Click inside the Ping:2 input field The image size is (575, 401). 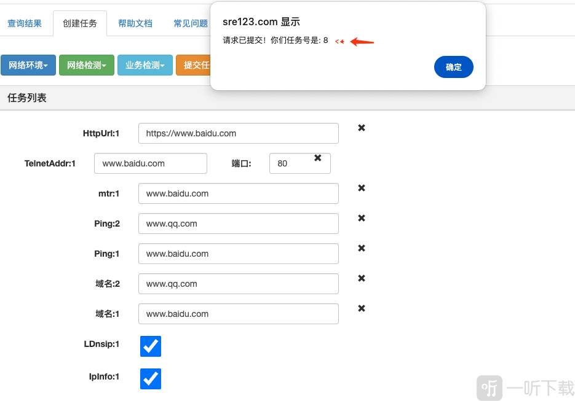[x=239, y=224]
